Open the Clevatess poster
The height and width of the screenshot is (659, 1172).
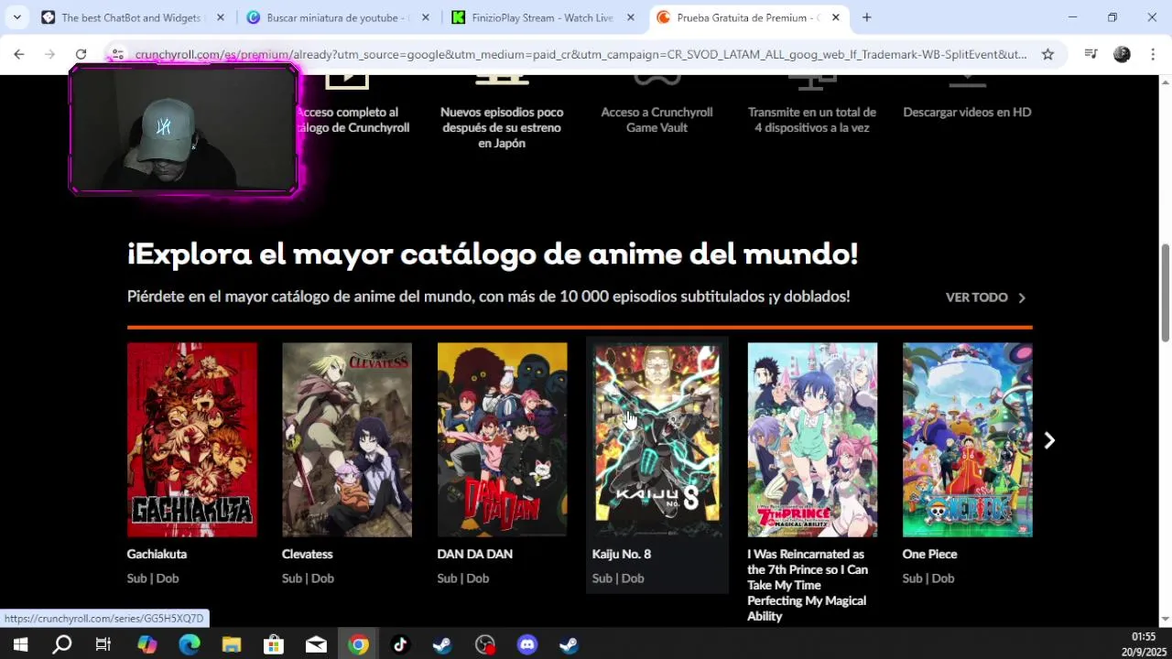coord(347,439)
